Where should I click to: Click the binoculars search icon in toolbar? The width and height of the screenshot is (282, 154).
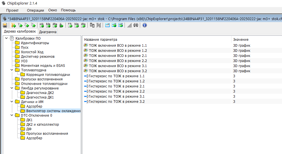coord(136,25)
